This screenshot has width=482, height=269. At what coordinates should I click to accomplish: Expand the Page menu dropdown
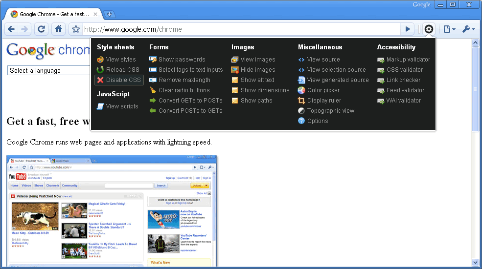click(x=449, y=29)
